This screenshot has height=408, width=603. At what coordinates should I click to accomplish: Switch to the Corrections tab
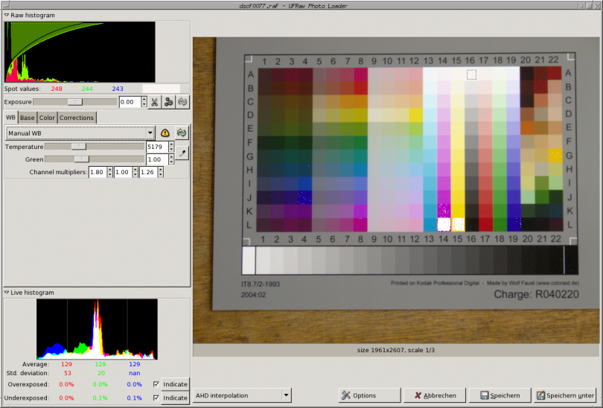77,118
